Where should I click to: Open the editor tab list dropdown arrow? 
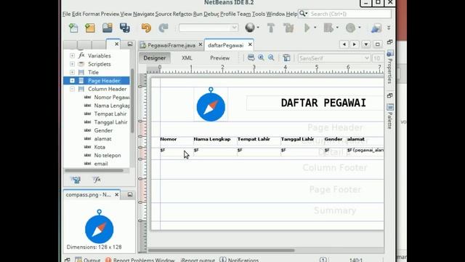tap(366, 44)
